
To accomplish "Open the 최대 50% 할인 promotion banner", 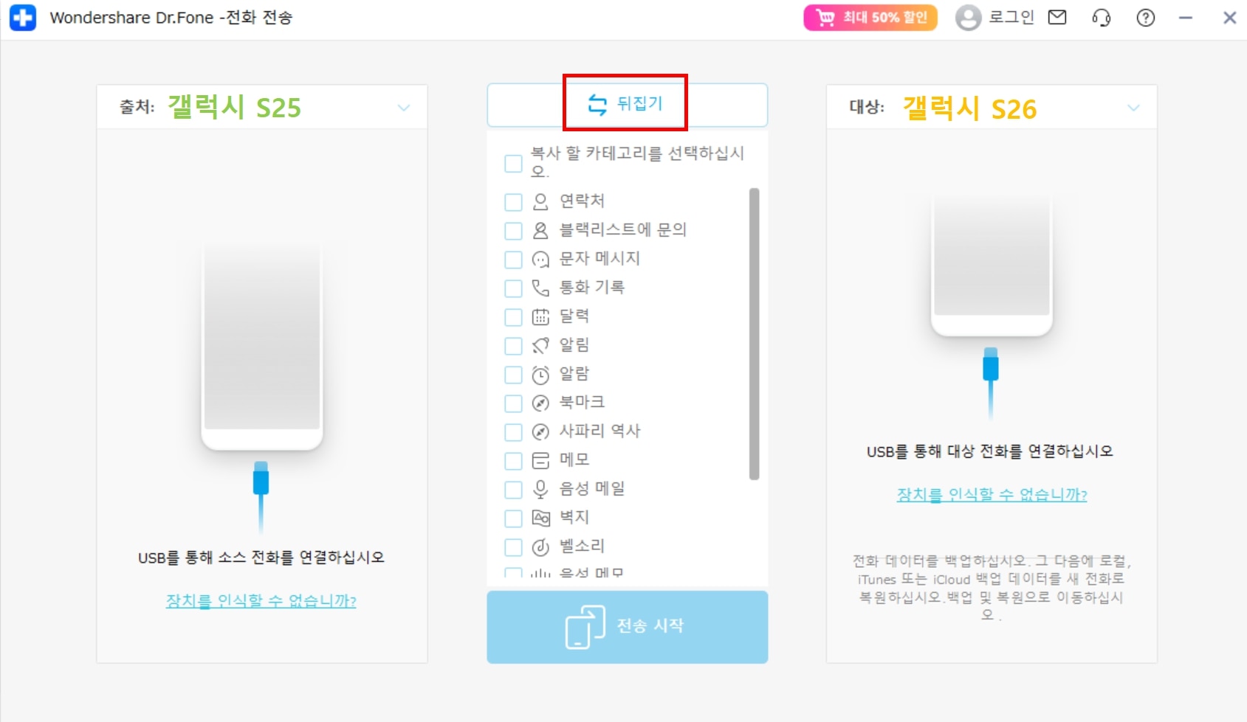I will (870, 18).
